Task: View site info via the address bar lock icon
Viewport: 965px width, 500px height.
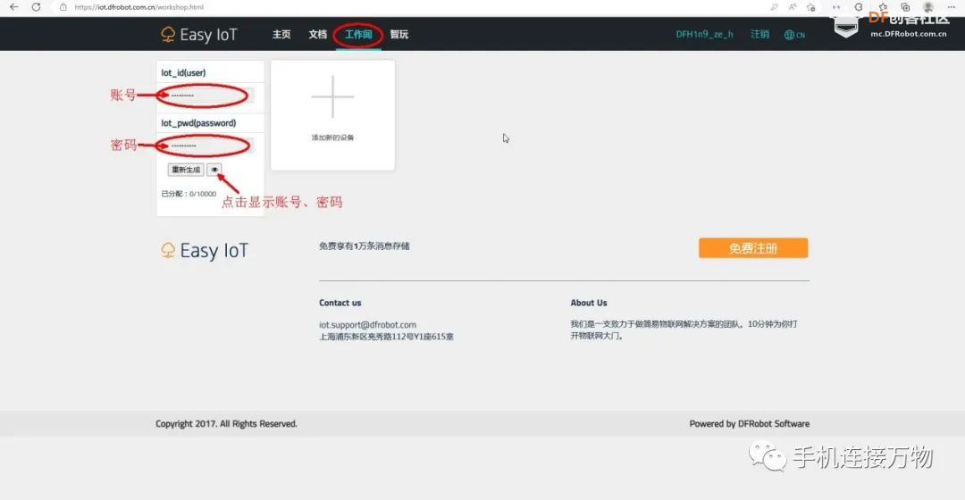Action: [x=63, y=7]
